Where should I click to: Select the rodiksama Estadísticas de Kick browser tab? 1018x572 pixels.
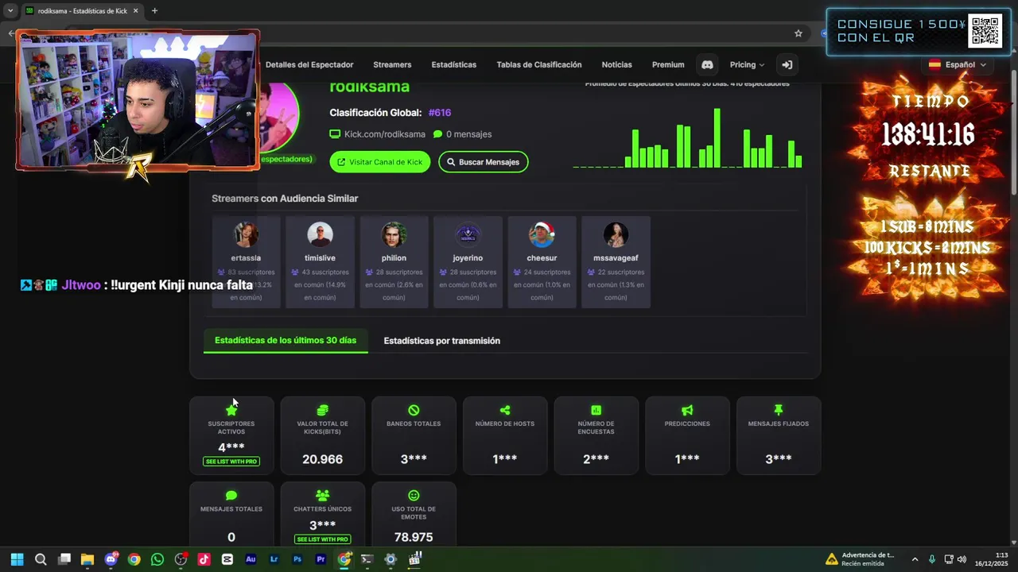coord(82,11)
